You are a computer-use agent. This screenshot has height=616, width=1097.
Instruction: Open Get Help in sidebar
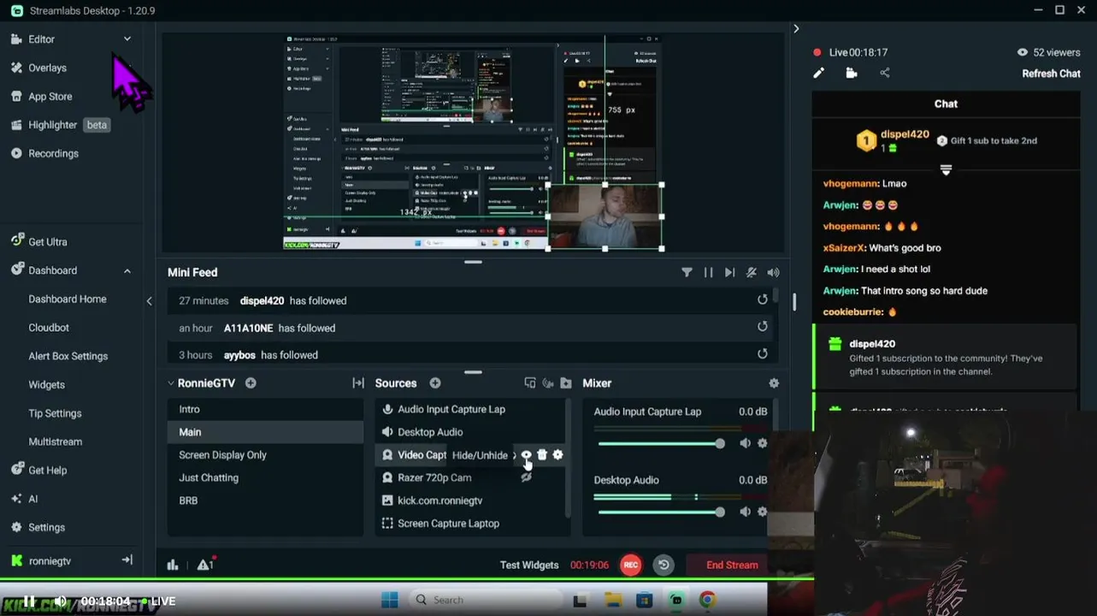tap(47, 471)
